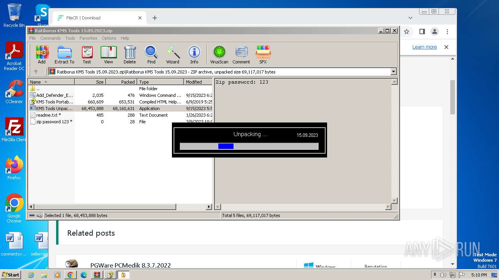This screenshot has width=499, height=280.
Task: Sort the list by Packed column
Action: [121, 82]
